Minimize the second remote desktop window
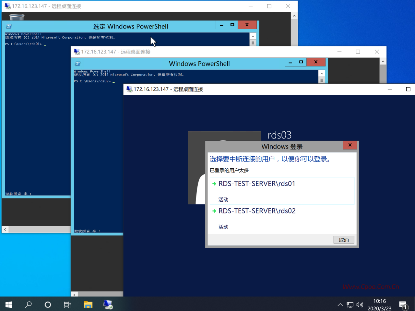Image resolution: width=415 pixels, height=311 pixels. click(339, 52)
